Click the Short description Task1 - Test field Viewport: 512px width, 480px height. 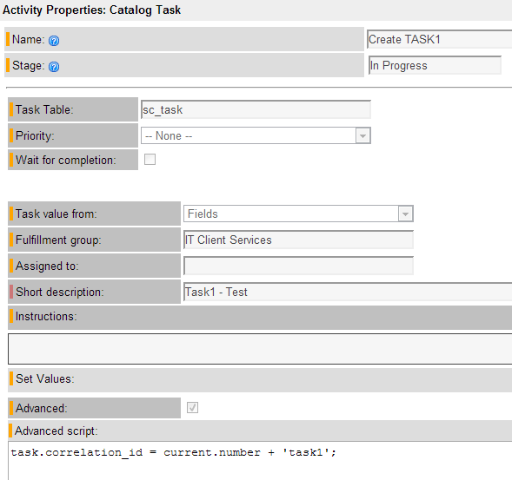point(348,292)
